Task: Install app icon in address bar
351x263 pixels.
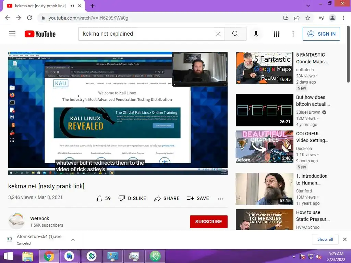Action: (286, 18)
